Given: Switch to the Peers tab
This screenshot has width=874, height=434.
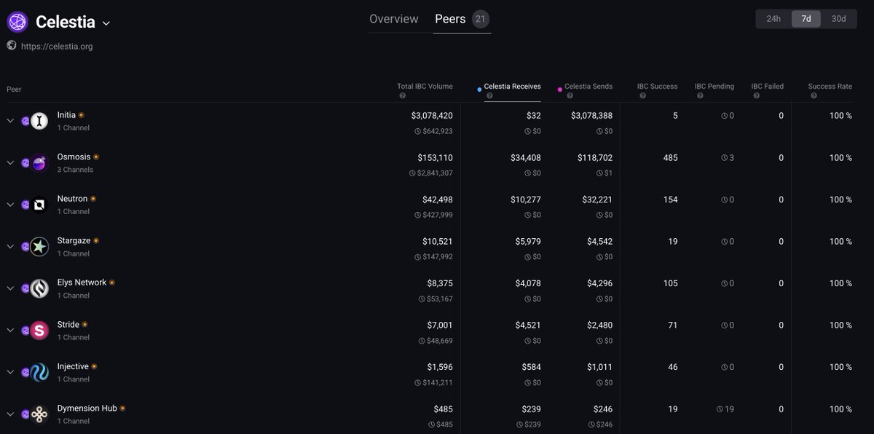Looking at the screenshot, I should 450,19.
